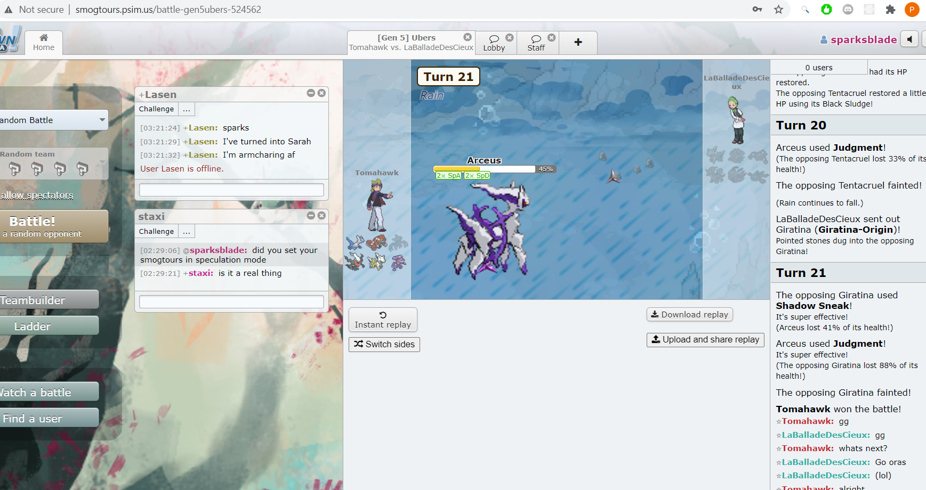This screenshot has height=490, width=926.
Task: Close the Gen 5 Ubers battle tab
Action: 468,37
